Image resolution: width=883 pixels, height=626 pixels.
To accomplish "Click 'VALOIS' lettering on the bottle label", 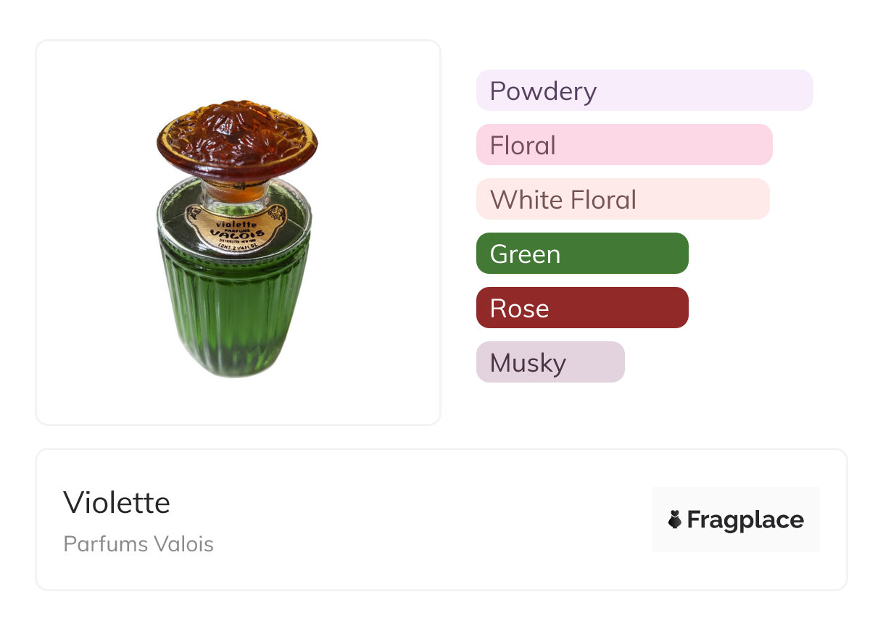I will [234, 230].
